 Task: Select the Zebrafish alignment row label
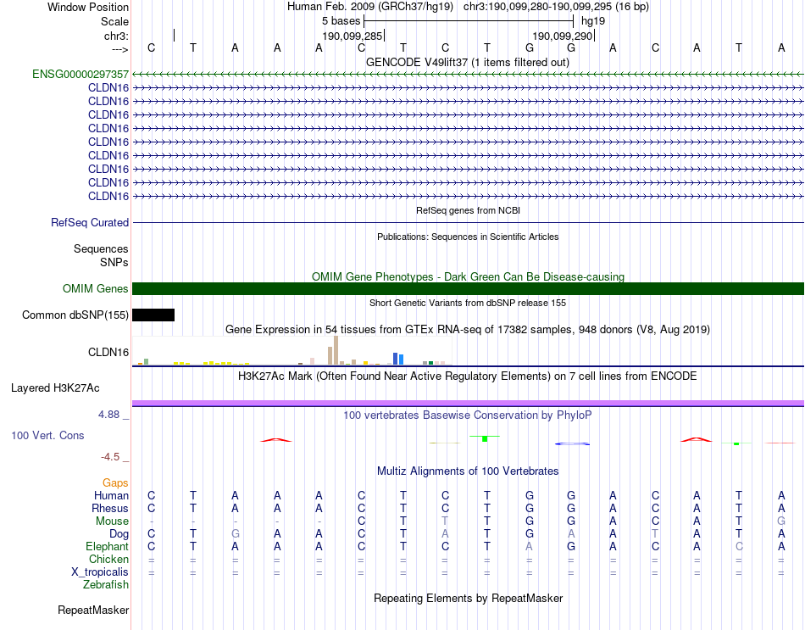106,585
